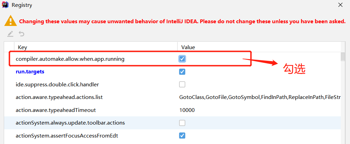The width and height of the screenshot is (350, 144).
Task: Toggle compiler.automake.allow.when.app.running checkbox
Action: (182, 59)
